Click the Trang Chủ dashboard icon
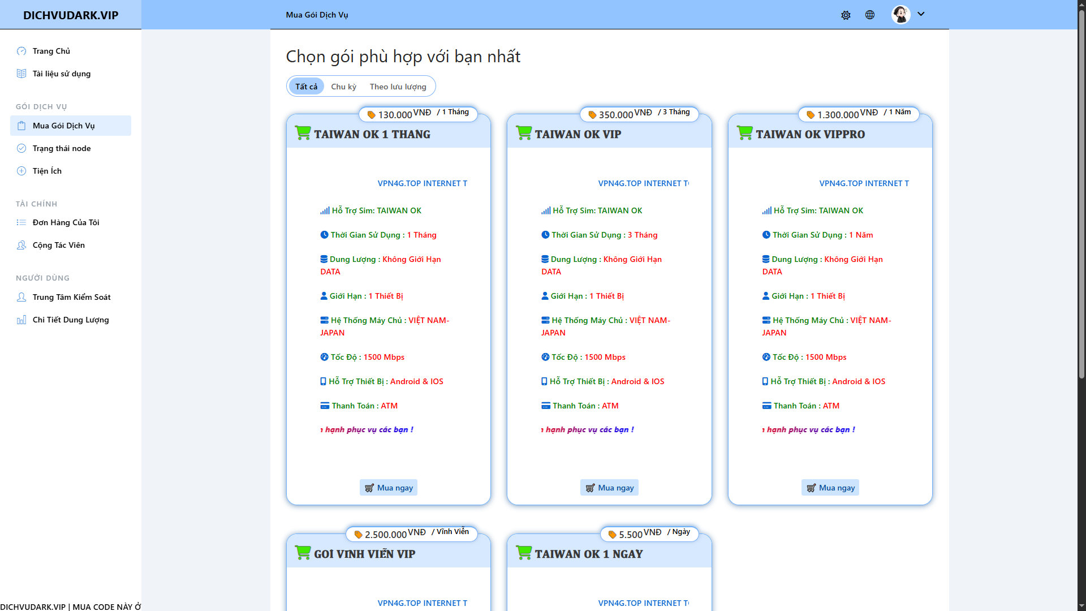 pos(21,51)
